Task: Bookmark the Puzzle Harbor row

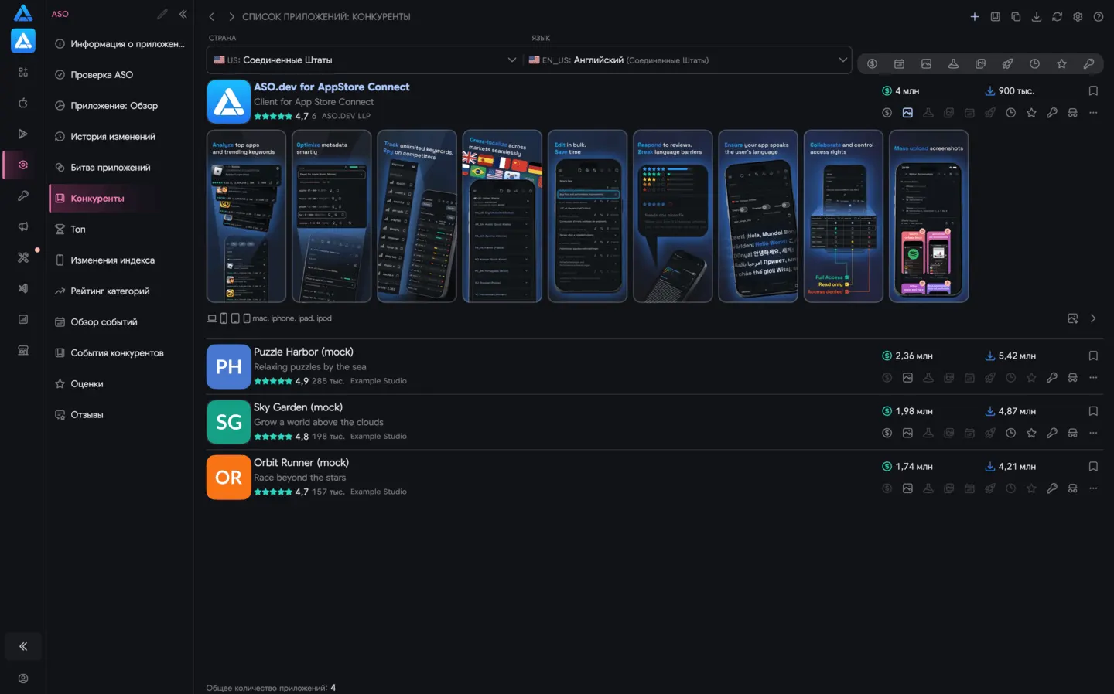Action: tap(1093, 356)
